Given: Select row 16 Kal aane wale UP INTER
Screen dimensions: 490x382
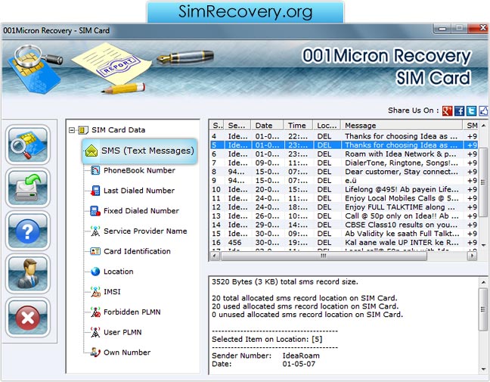Looking at the screenshot, I should (x=344, y=243).
